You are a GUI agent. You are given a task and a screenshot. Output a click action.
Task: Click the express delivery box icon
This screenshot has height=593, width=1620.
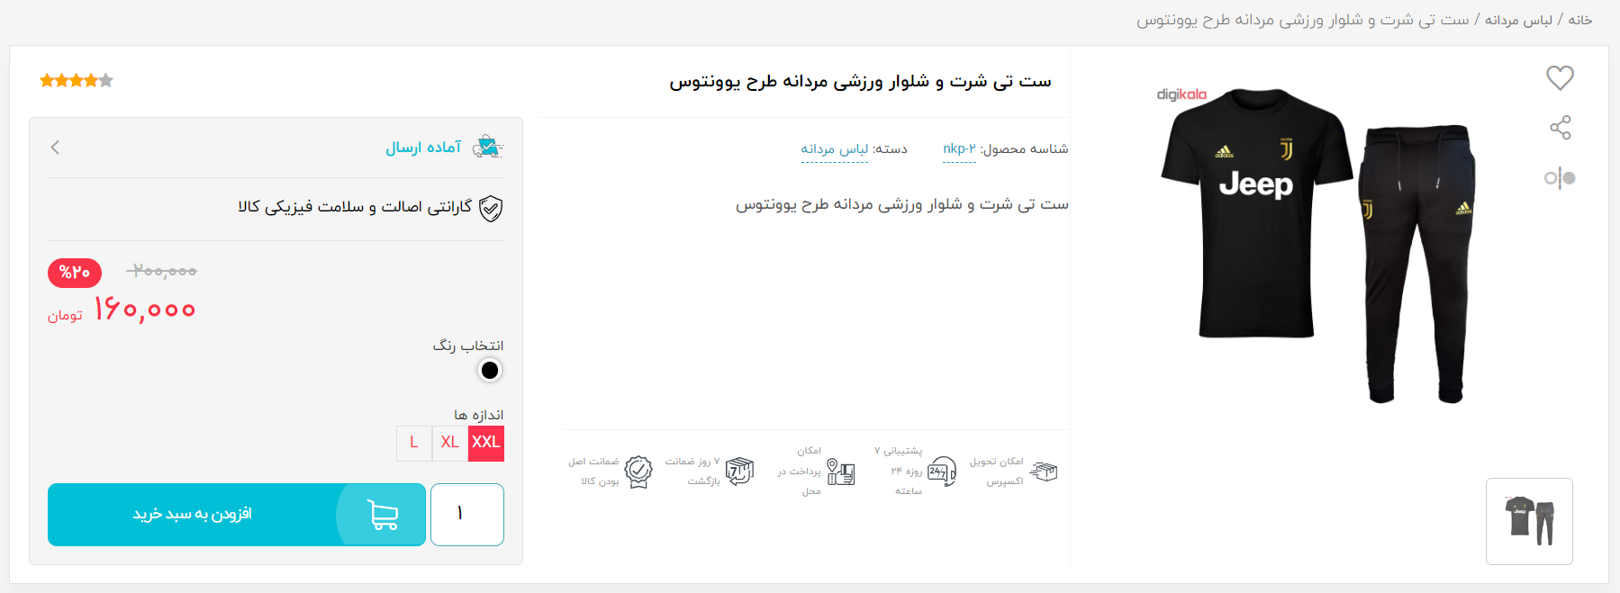pos(1044,472)
